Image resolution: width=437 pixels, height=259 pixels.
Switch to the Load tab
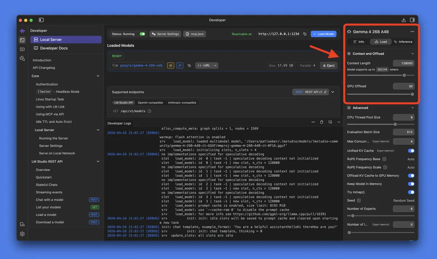pos(381,42)
